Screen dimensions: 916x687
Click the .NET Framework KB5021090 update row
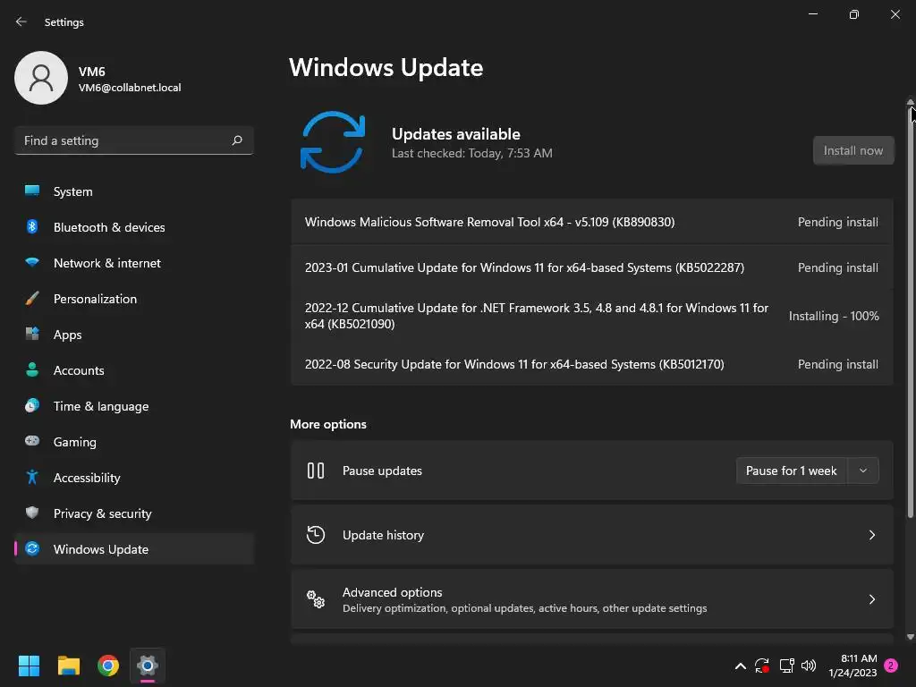(592, 316)
